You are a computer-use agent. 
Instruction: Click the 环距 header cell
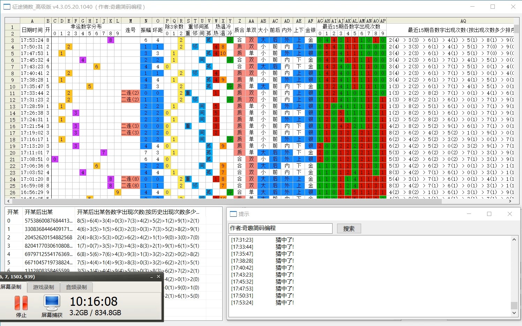coord(158,30)
